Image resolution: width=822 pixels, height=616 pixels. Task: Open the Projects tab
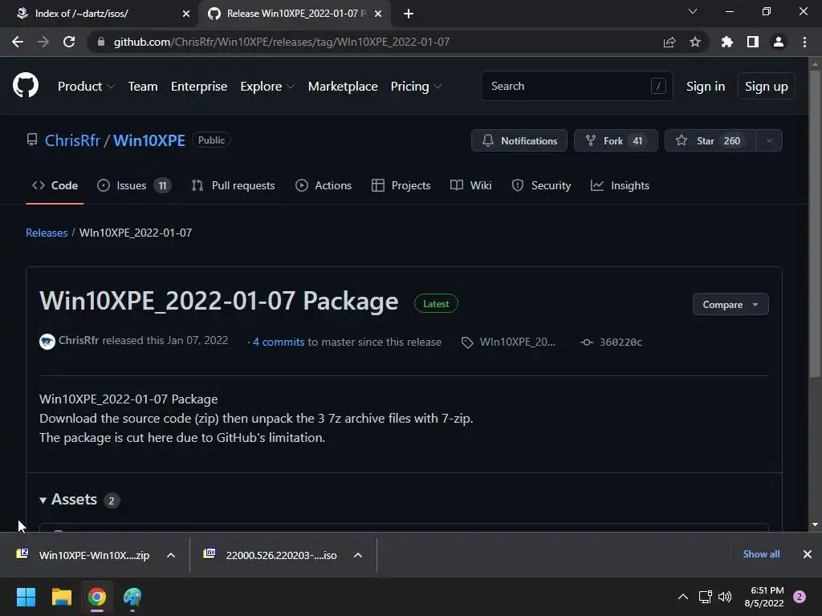(401, 185)
